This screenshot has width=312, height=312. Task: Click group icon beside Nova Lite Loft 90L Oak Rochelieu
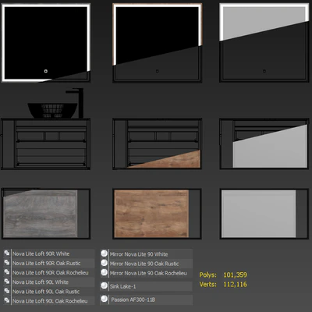coord(7,300)
